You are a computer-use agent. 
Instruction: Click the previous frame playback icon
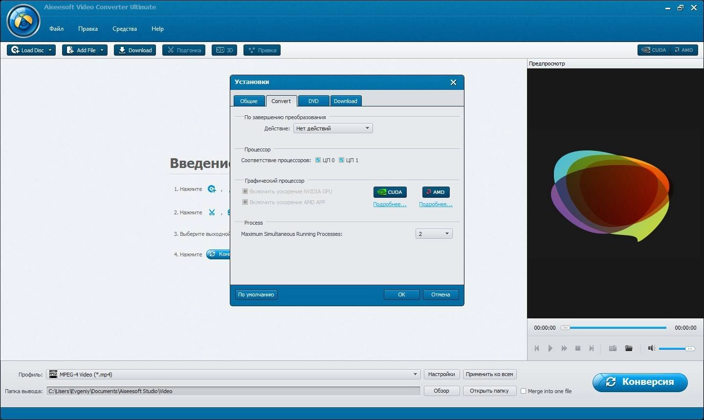537,348
